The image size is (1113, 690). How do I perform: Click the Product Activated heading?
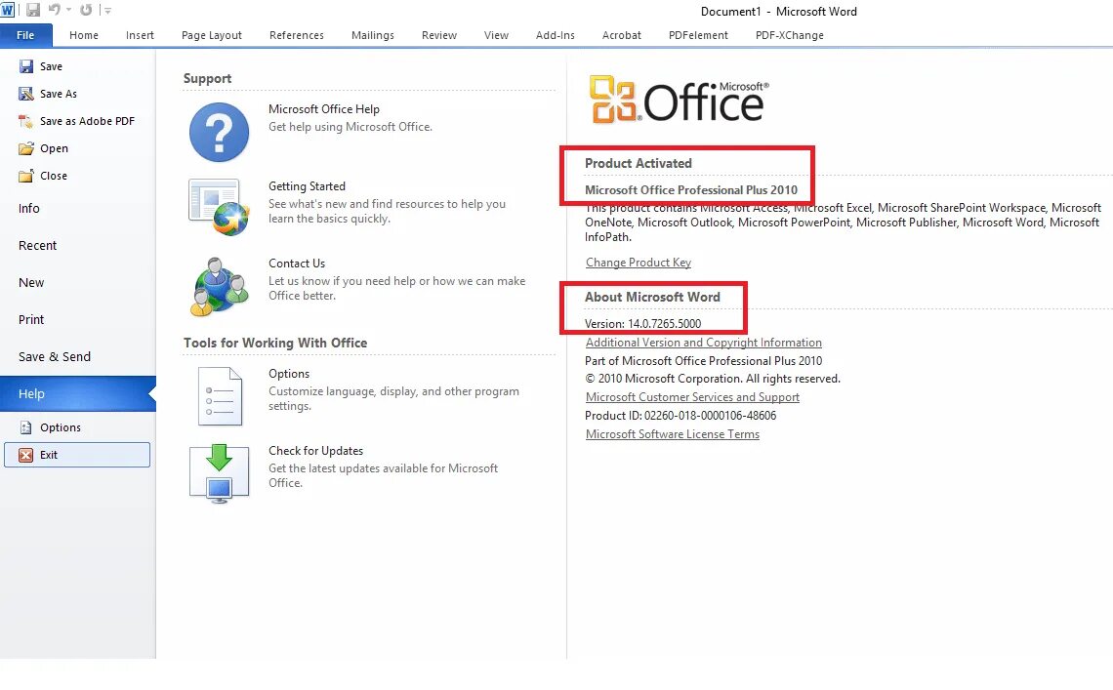[639, 163]
